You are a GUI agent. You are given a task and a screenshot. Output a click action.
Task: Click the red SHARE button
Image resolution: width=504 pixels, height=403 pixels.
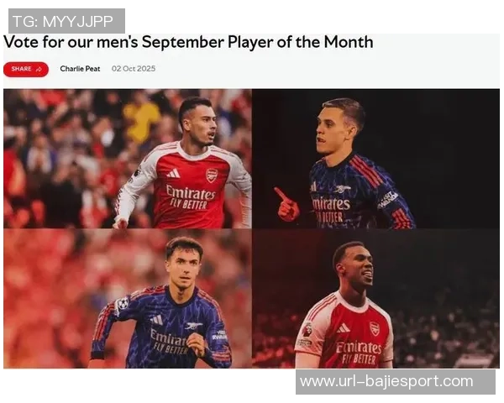26,69
